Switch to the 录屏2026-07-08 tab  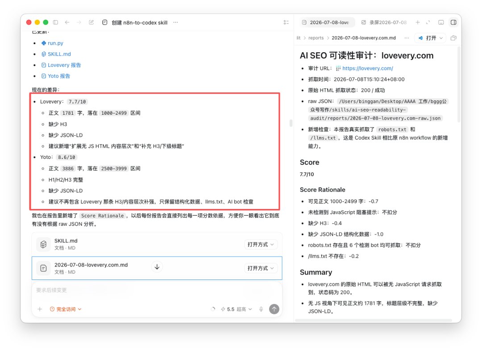(x=385, y=22)
